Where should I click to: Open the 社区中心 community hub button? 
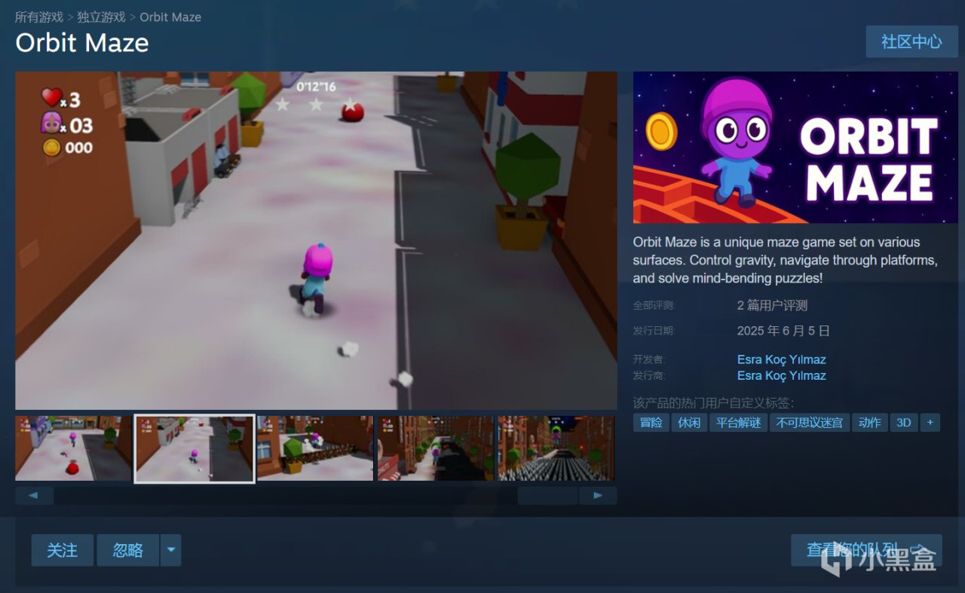911,41
